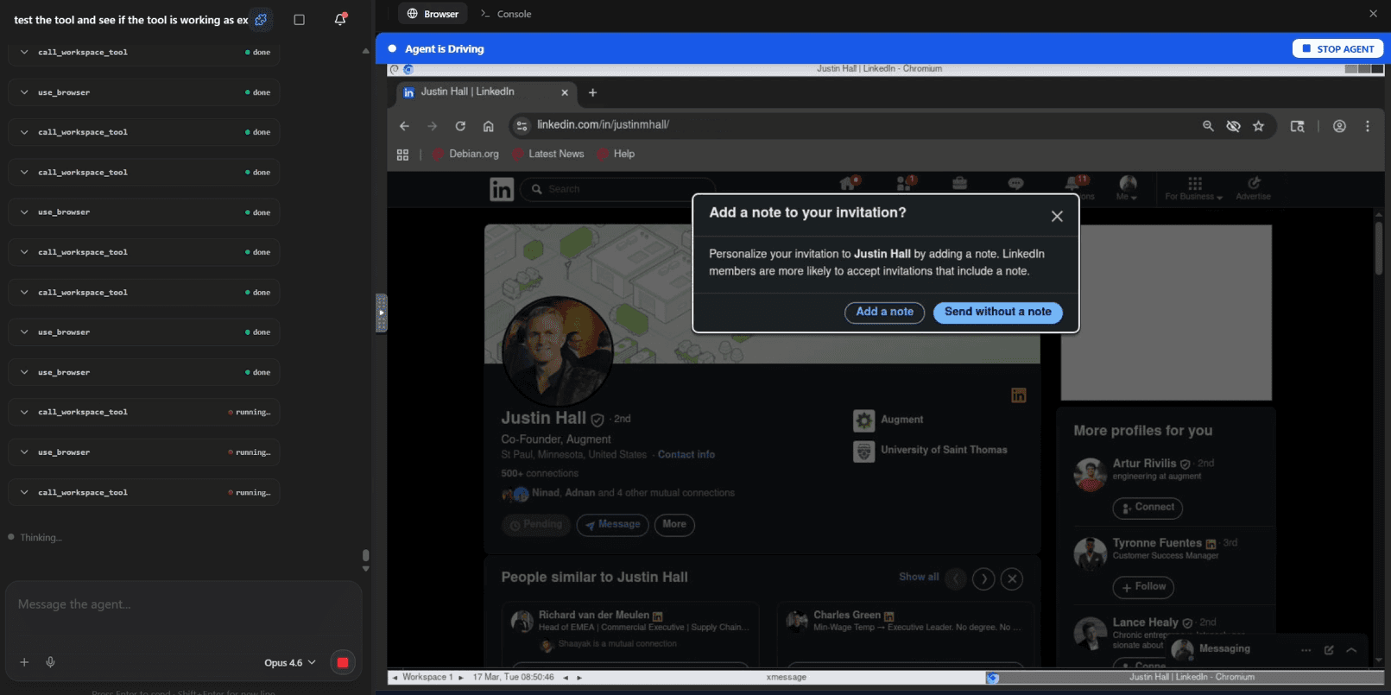Connect with Artur Rivilis
This screenshot has width=1391, height=695.
pyautogui.click(x=1148, y=508)
